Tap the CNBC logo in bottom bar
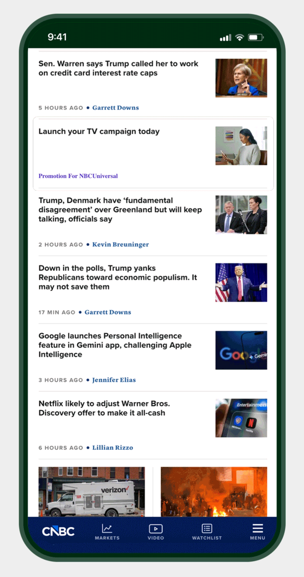Image resolution: width=304 pixels, height=577 pixels. tap(58, 532)
